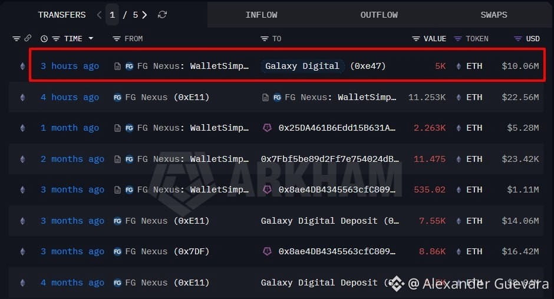Select the 8.86K value cell
The height and width of the screenshot is (299, 554).
pos(432,251)
